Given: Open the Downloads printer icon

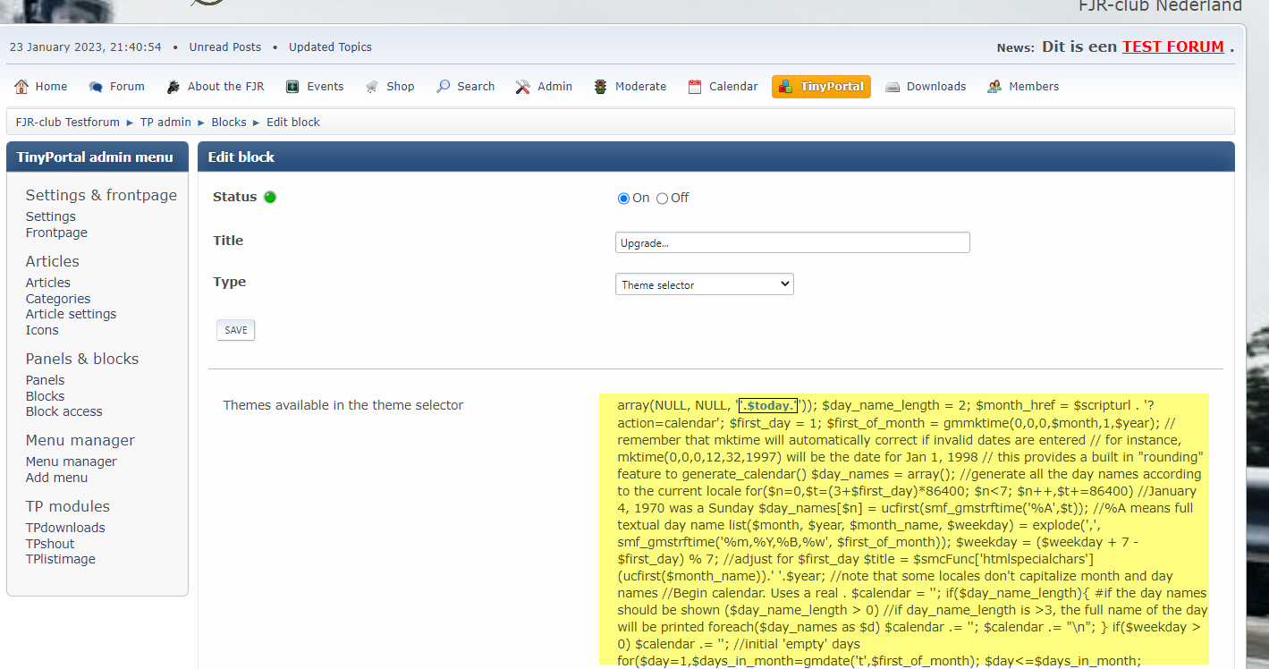Looking at the screenshot, I should pos(893,86).
